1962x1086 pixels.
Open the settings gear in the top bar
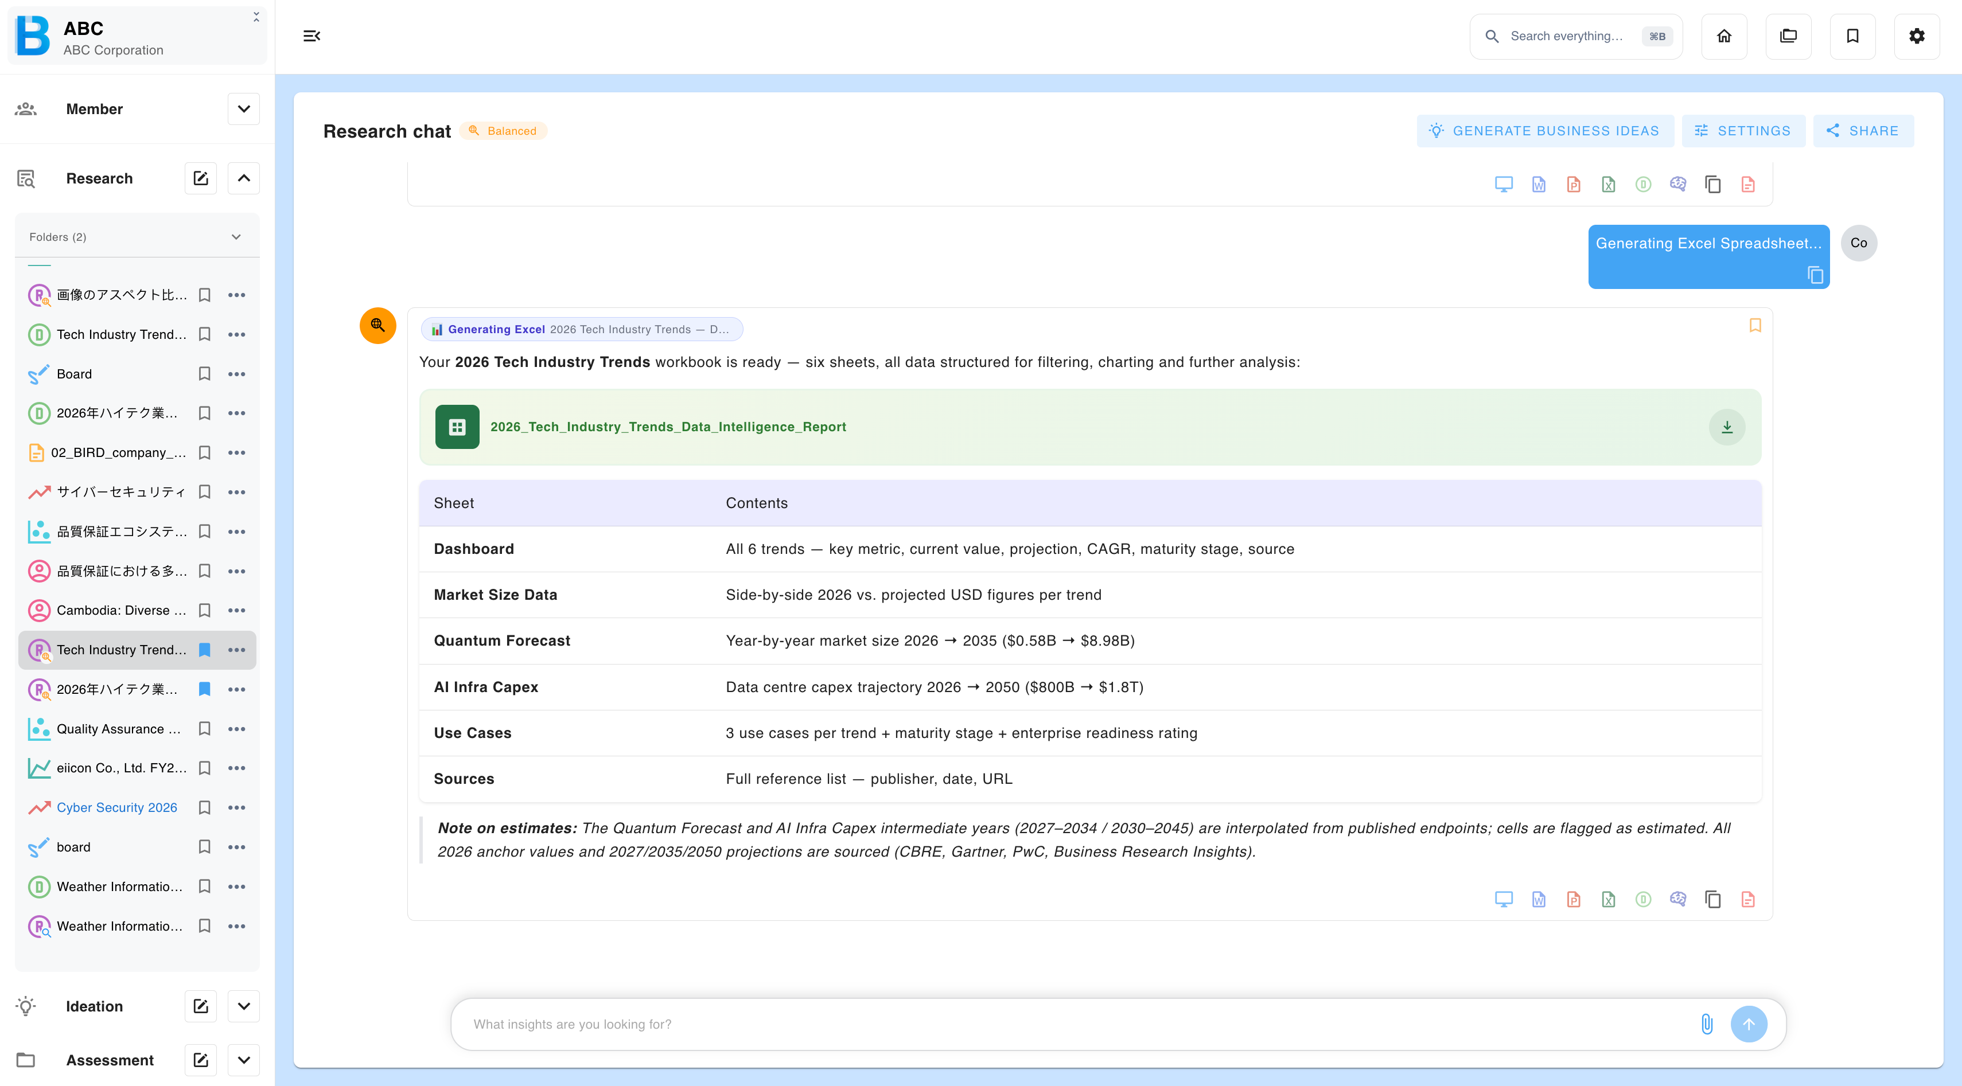pyautogui.click(x=1917, y=36)
